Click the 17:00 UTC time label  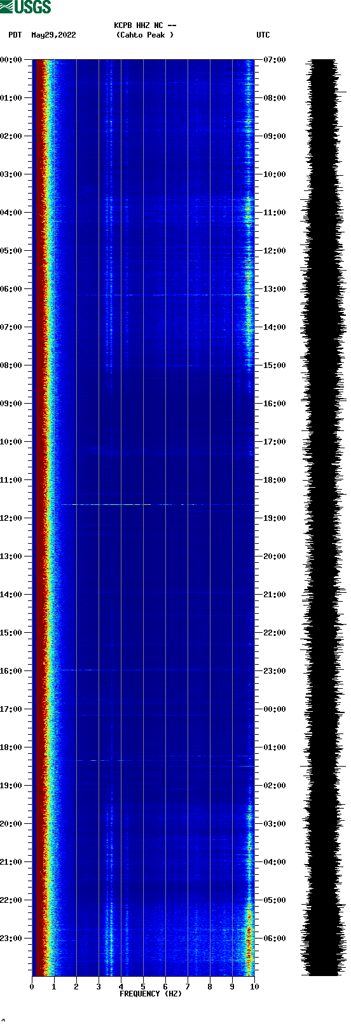pyautogui.click(x=275, y=442)
